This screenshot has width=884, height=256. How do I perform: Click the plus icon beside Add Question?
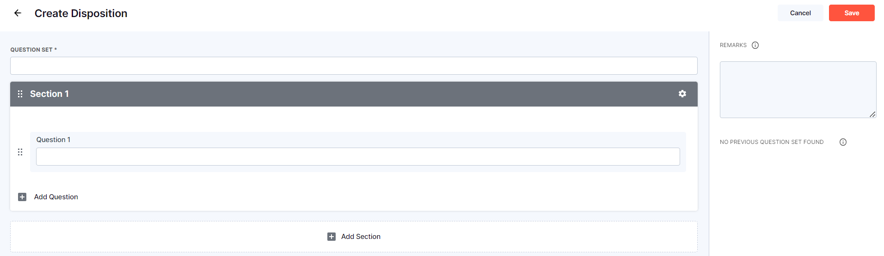click(22, 197)
